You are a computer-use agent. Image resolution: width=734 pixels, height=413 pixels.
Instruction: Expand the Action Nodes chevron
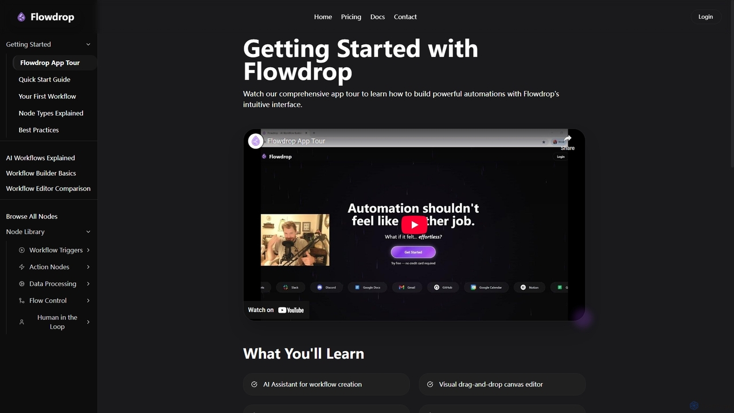88,267
